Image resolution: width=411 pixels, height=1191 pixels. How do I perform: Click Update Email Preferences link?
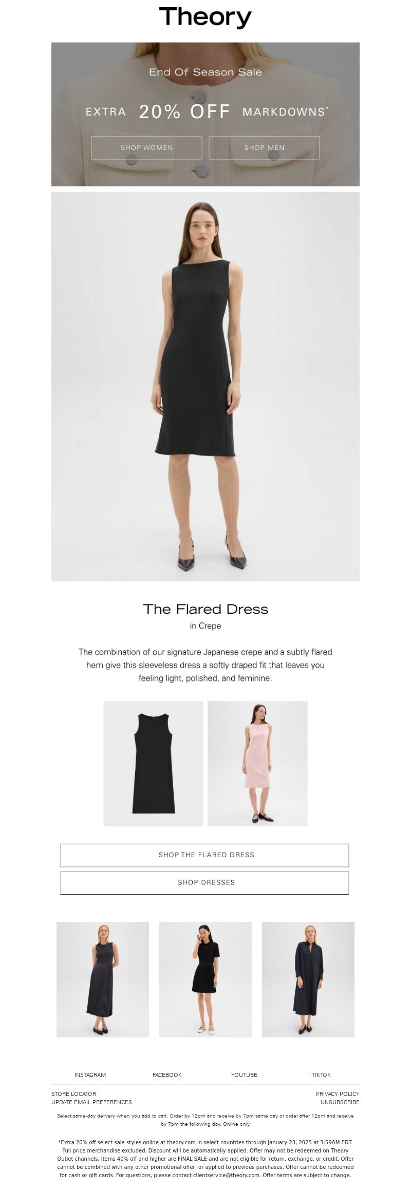click(91, 1102)
